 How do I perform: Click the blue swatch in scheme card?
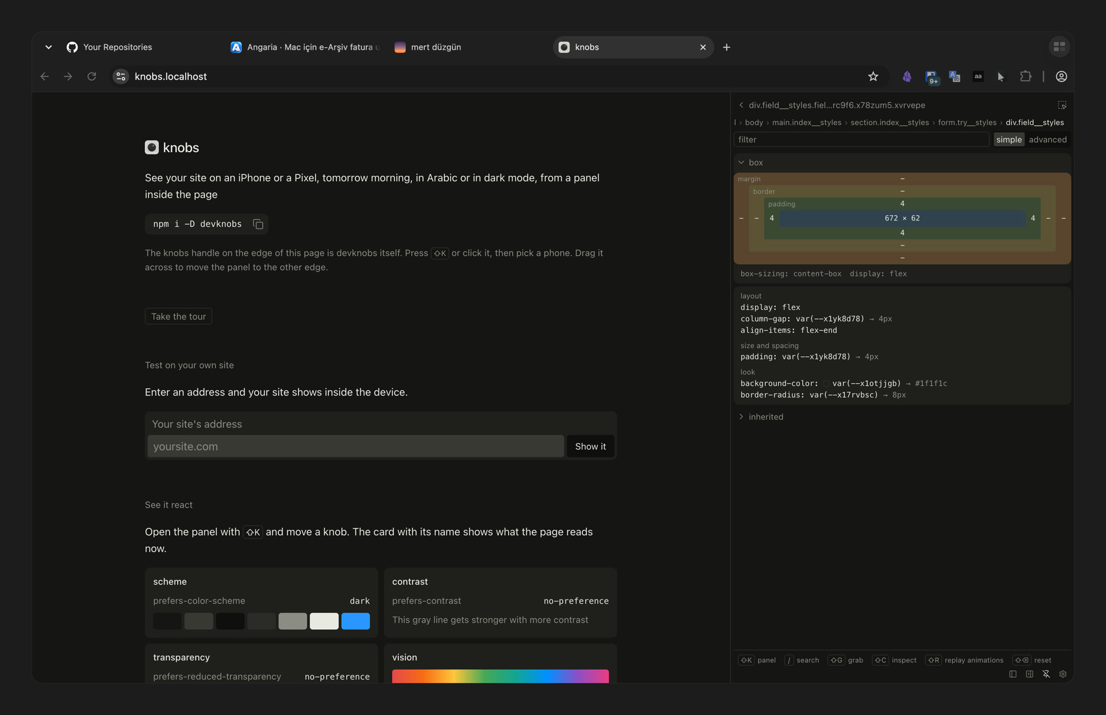356,621
